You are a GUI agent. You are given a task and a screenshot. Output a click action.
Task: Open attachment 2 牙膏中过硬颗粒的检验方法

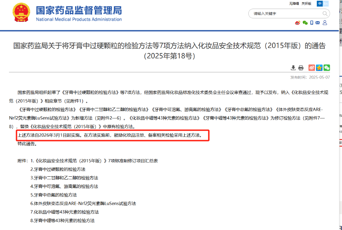click(x=58, y=169)
